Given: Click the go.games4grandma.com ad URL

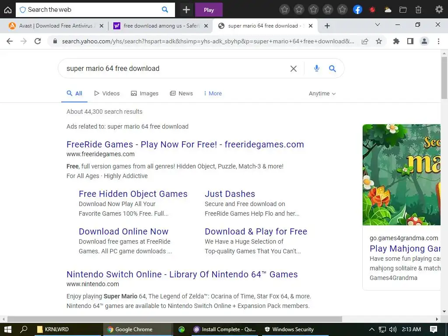Looking at the screenshot, I should [x=404, y=238].
